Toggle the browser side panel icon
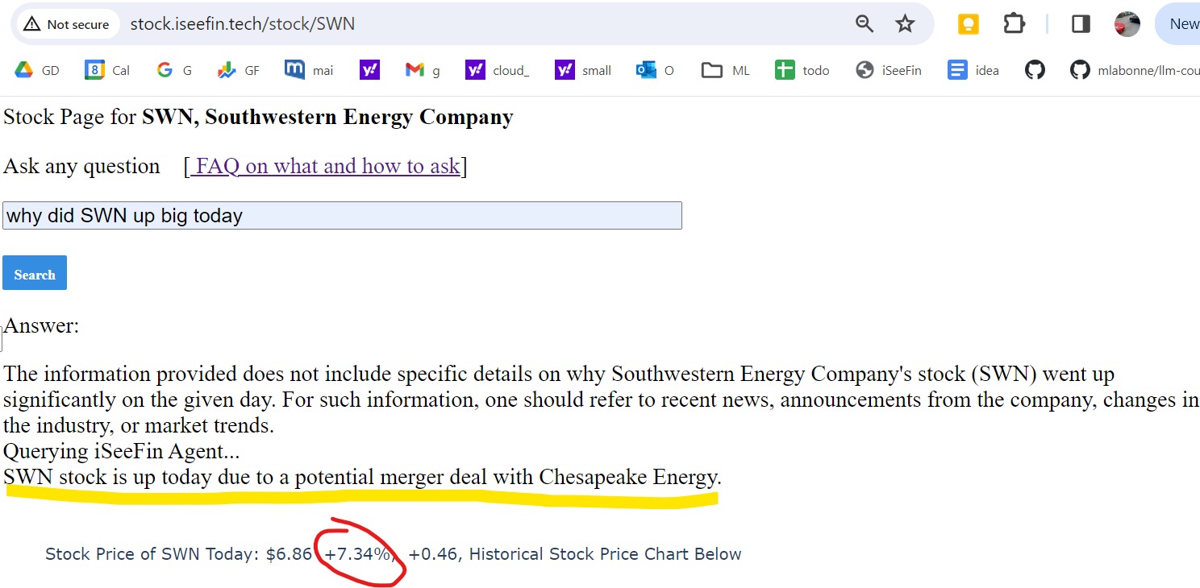Screen dimensions: 1200x588 1081,24
